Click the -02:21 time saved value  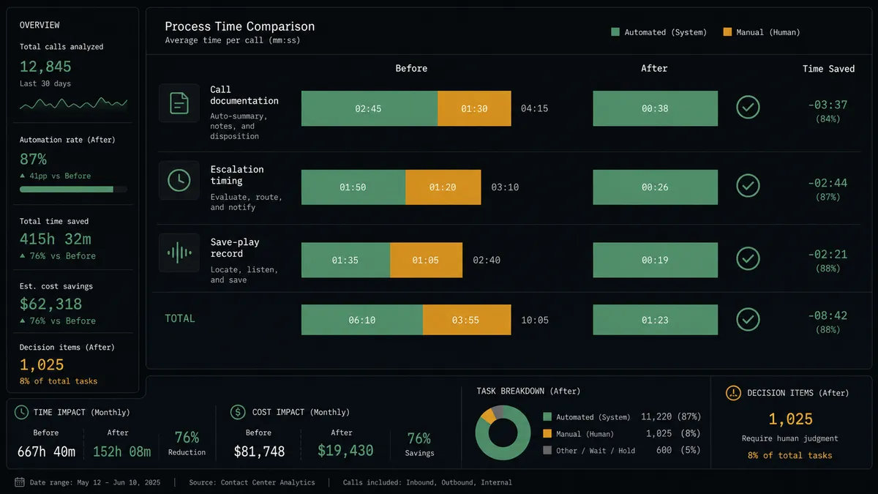828,255
